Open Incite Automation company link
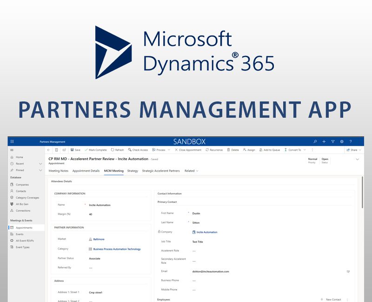 click(x=207, y=232)
